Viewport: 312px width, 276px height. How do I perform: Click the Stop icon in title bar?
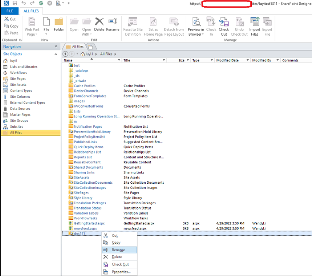click(x=50, y=3)
